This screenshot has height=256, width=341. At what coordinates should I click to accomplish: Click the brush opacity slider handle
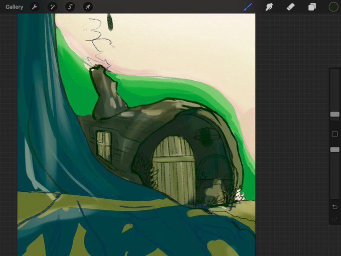pos(334,150)
